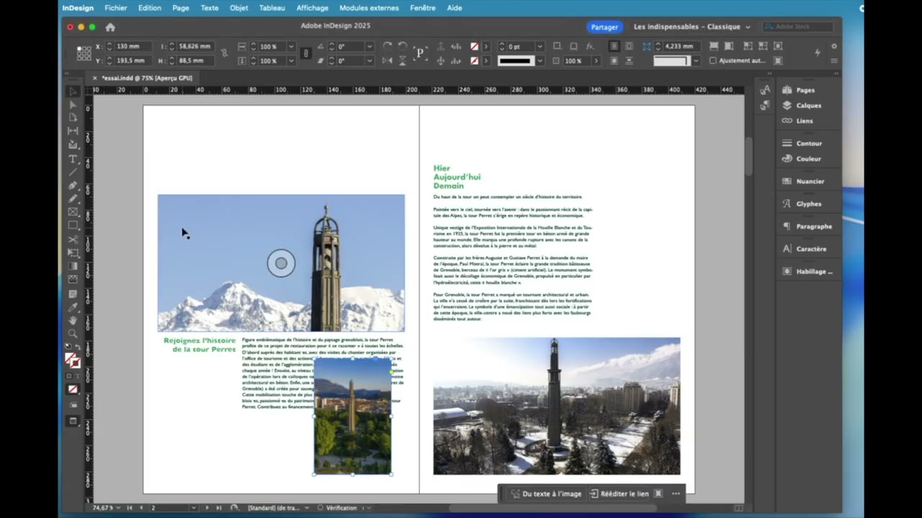Screen dimensions: 922x518
Task: Click the fill/stroke swatch in toolbox
Action: (x=72, y=359)
